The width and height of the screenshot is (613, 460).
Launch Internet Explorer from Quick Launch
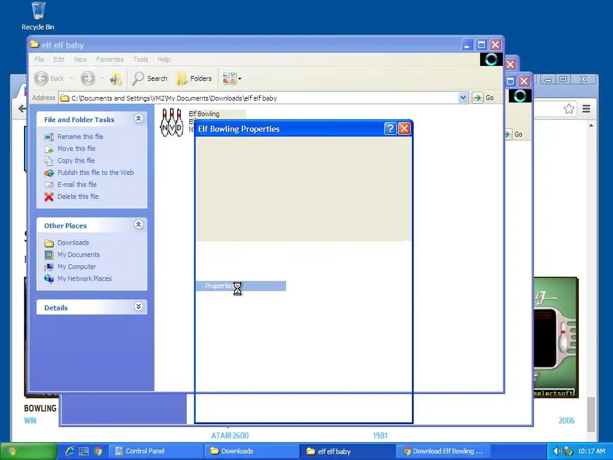[x=70, y=451]
